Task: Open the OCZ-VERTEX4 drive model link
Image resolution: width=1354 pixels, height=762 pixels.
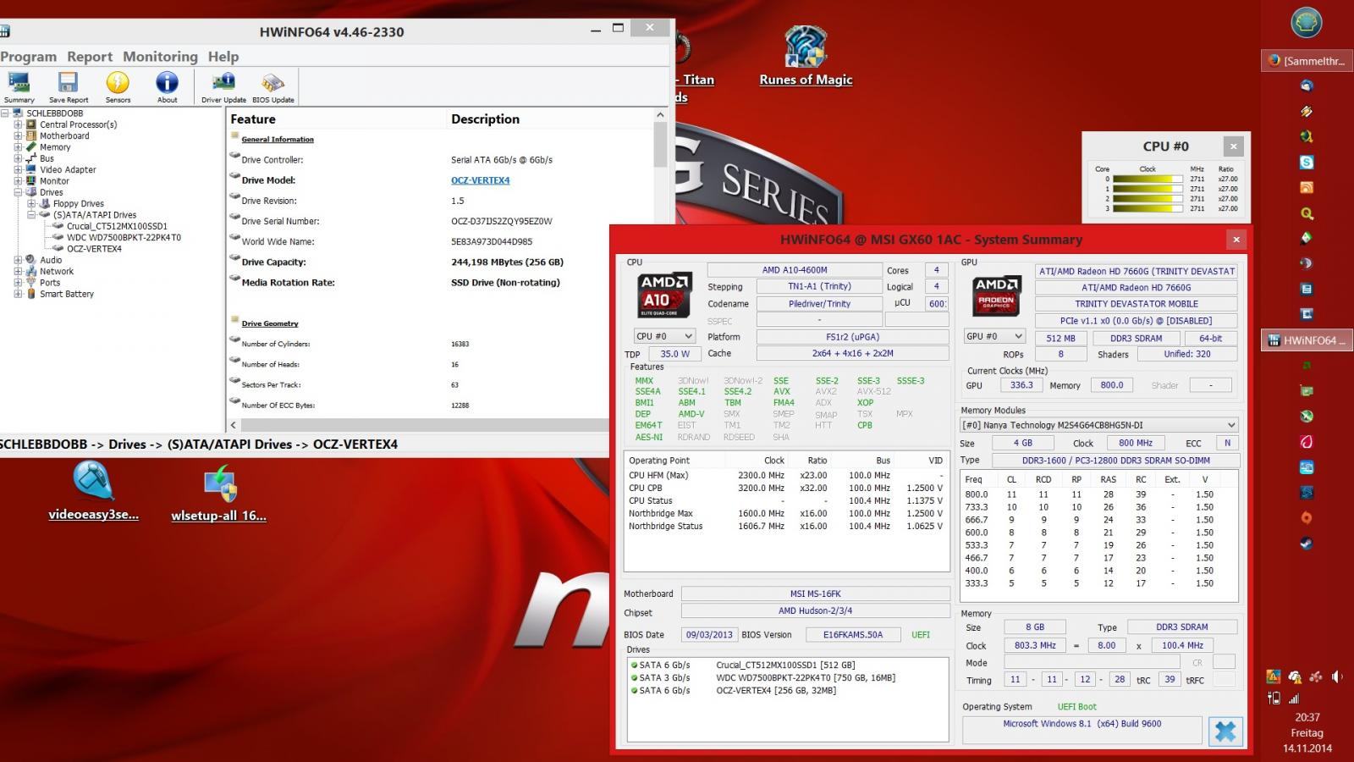Action: 480,180
